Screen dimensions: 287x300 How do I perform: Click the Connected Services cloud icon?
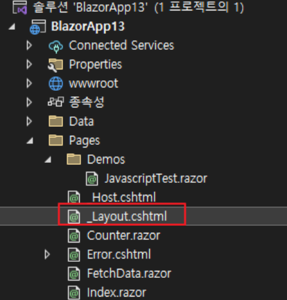(55, 46)
